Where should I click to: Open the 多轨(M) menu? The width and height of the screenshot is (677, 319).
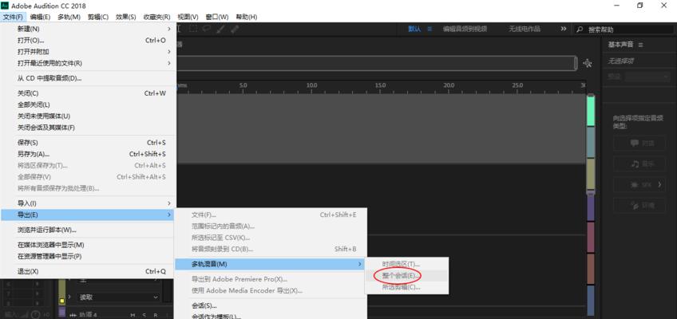[69, 17]
